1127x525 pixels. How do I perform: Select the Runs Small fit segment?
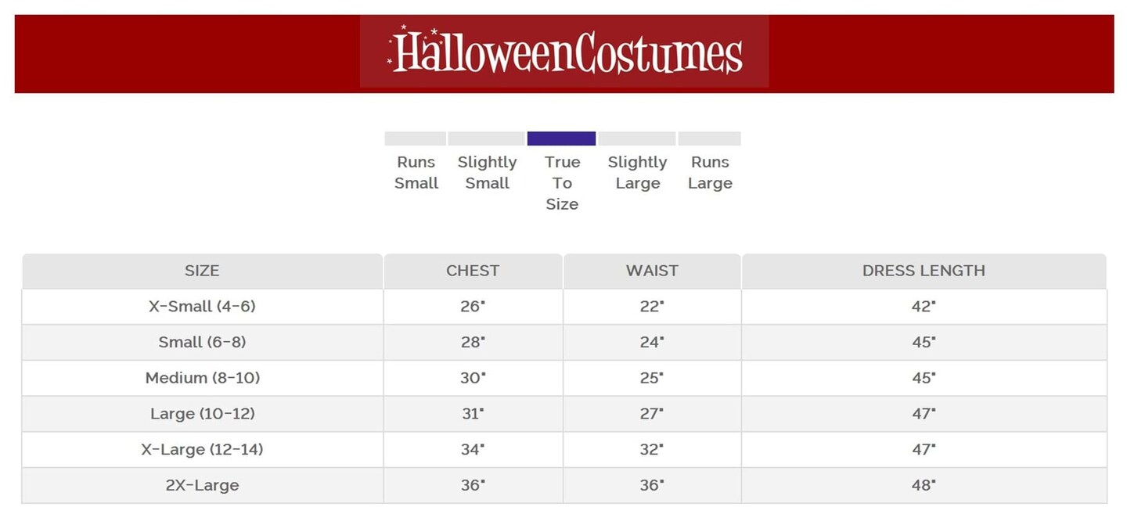(x=416, y=139)
